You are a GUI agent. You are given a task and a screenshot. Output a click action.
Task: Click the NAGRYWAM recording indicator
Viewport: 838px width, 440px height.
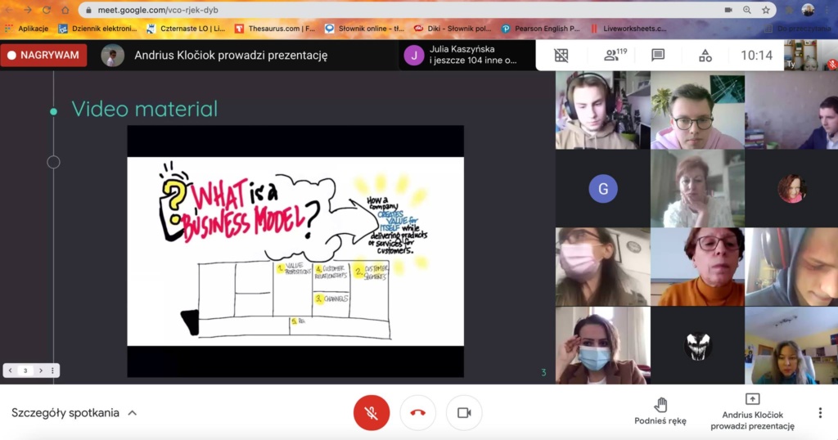coord(43,56)
